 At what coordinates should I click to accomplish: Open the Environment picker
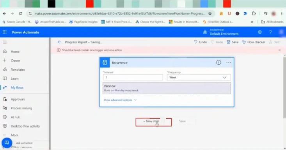[221, 32]
